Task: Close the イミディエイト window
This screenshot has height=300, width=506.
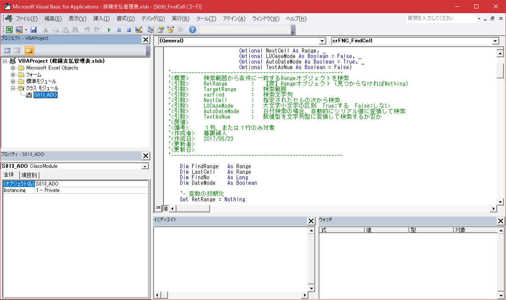Action: [x=311, y=221]
